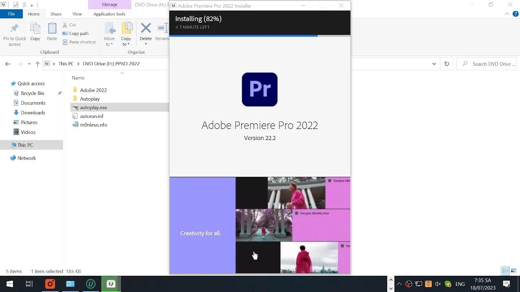Open the File menu in Explorer
Viewport: 520px width, 292px height.
tap(11, 13)
